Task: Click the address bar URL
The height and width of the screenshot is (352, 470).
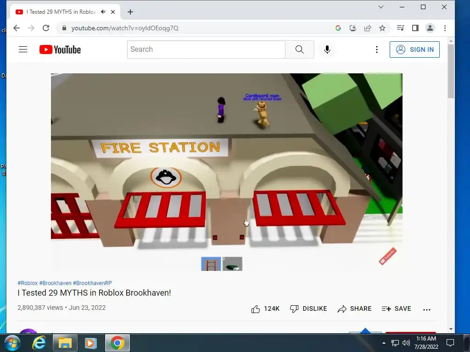Action: [x=125, y=28]
